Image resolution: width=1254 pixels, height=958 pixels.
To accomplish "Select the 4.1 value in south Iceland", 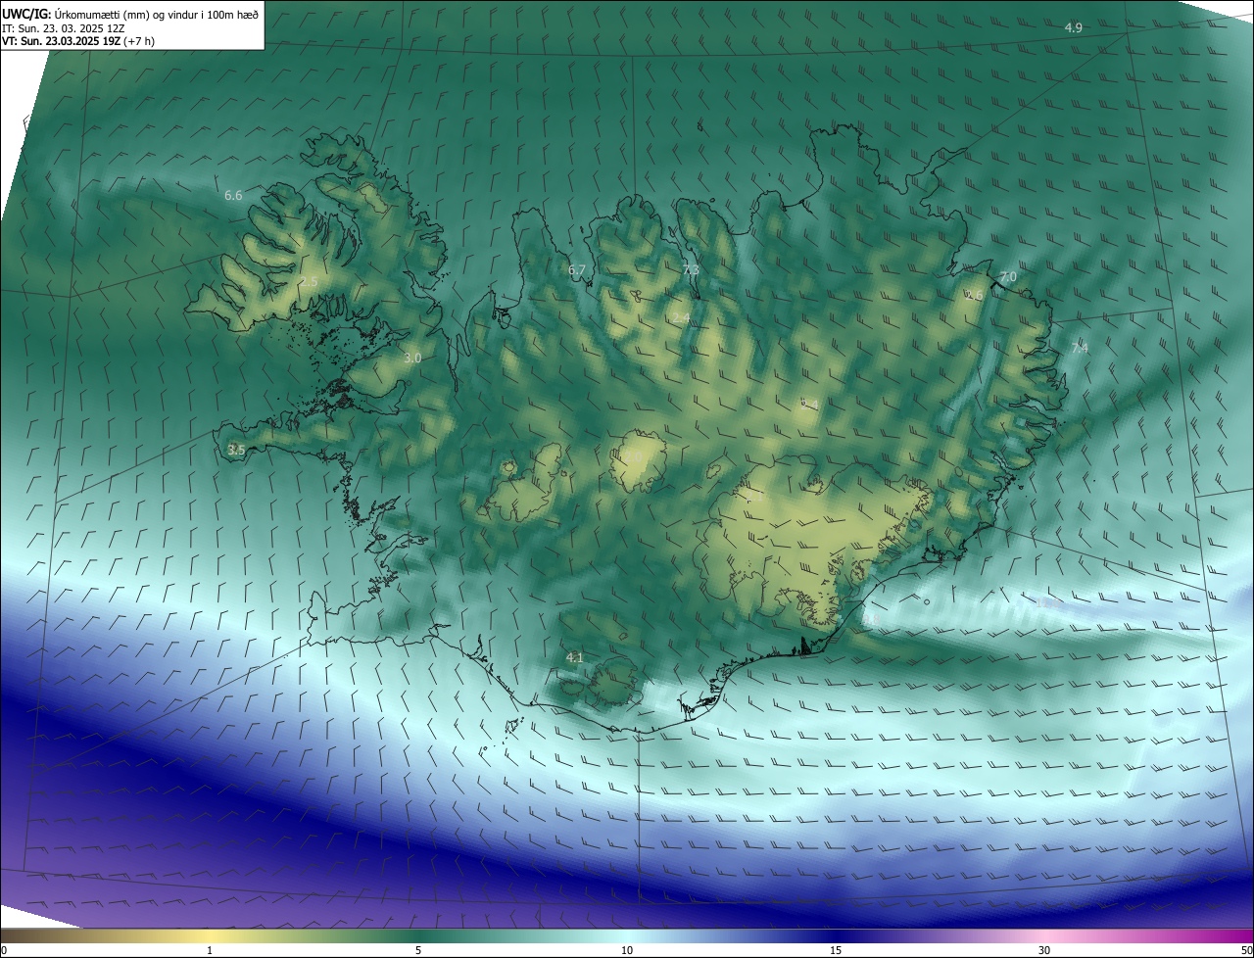I will (575, 658).
